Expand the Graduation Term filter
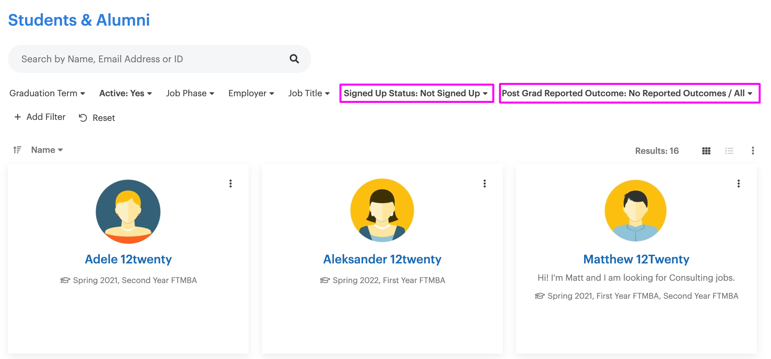The height and width of the screenshot is (359, 771). pos(47,93)
